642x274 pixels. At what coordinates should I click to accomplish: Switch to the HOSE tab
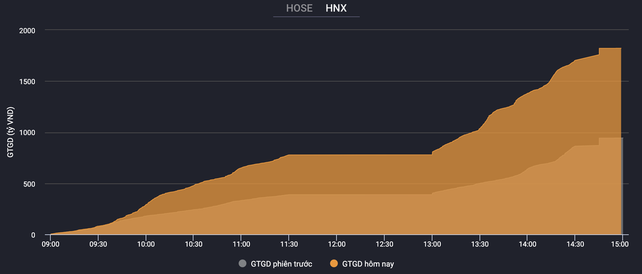point(299,8)
